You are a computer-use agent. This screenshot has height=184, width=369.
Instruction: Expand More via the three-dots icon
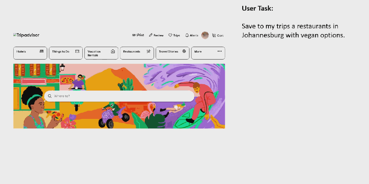(219, 51)
